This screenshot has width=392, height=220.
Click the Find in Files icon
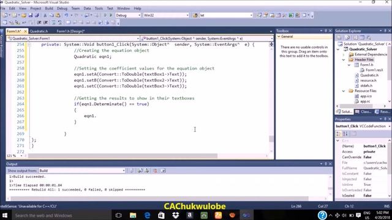click(195, 15)
